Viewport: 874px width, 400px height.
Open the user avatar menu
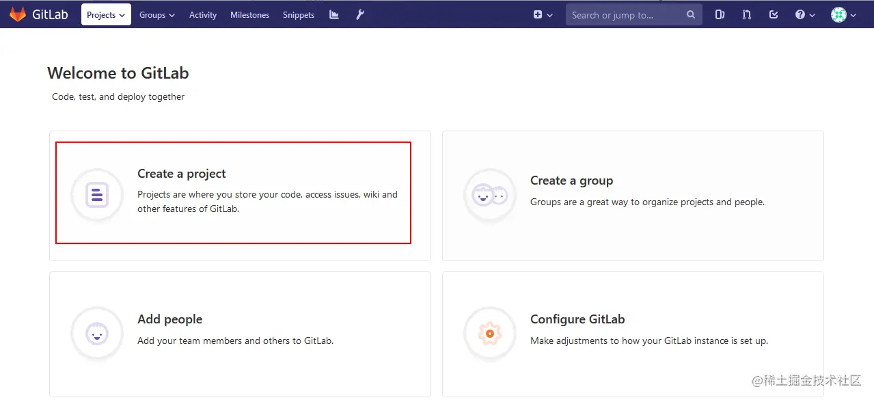(843, 14)
